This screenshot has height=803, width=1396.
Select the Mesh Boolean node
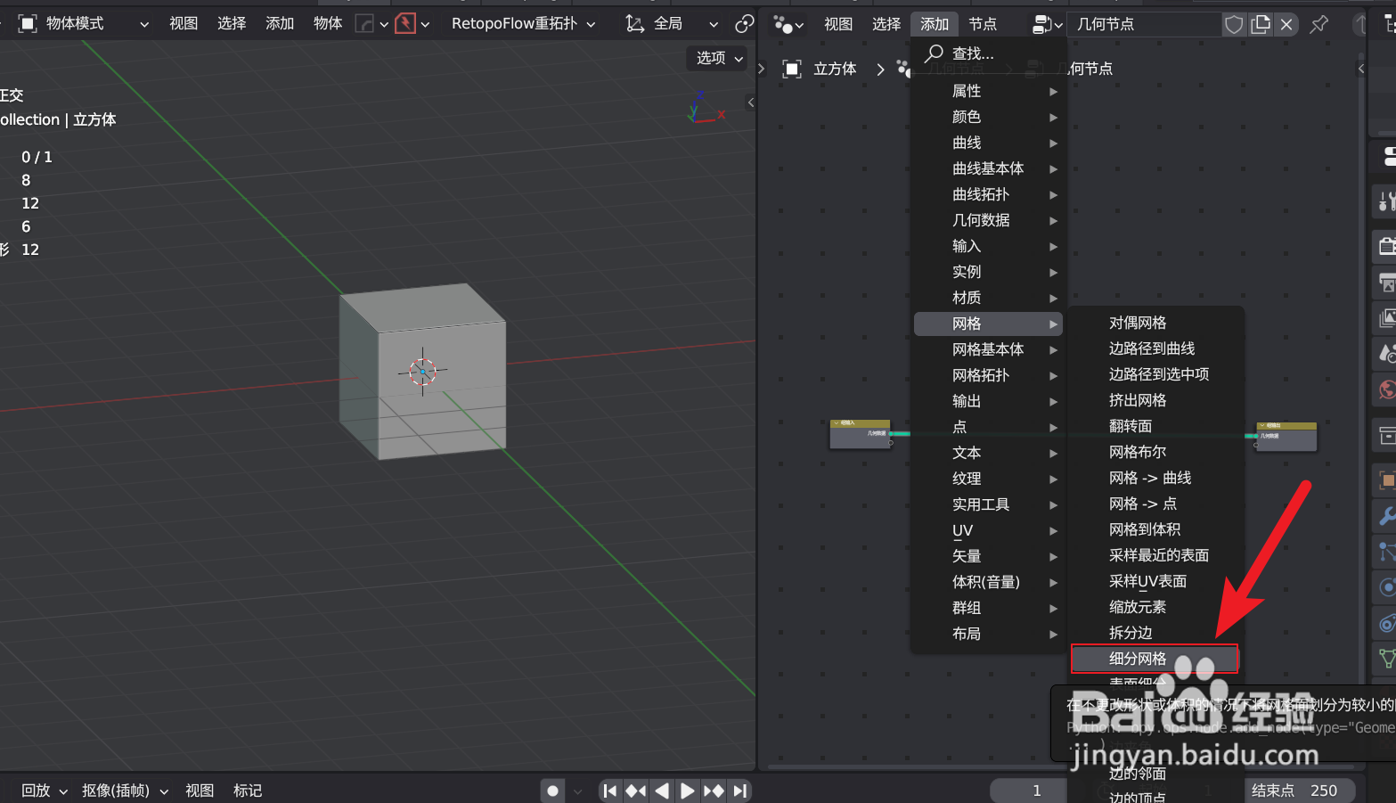pos(1155,452)
